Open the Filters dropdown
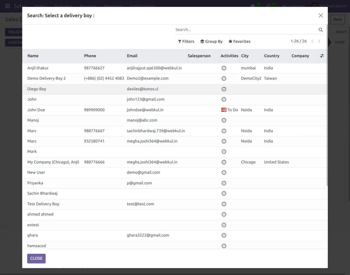The width and height of the screenshot is (350, 275). (186, 41)
